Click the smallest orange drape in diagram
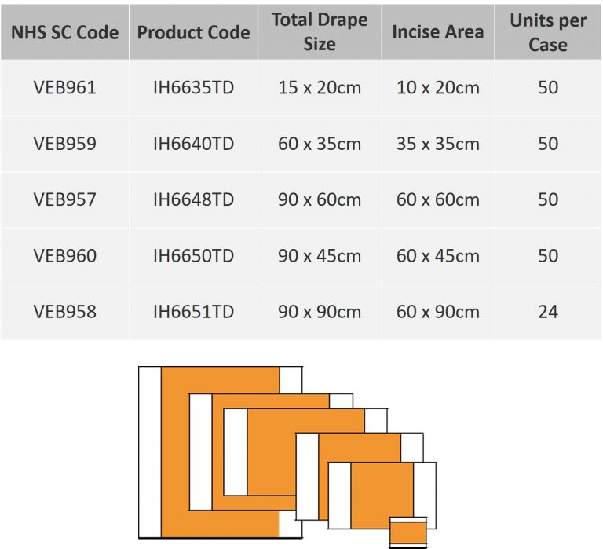This screenshot has height=549, width=603. click(408, 536)
